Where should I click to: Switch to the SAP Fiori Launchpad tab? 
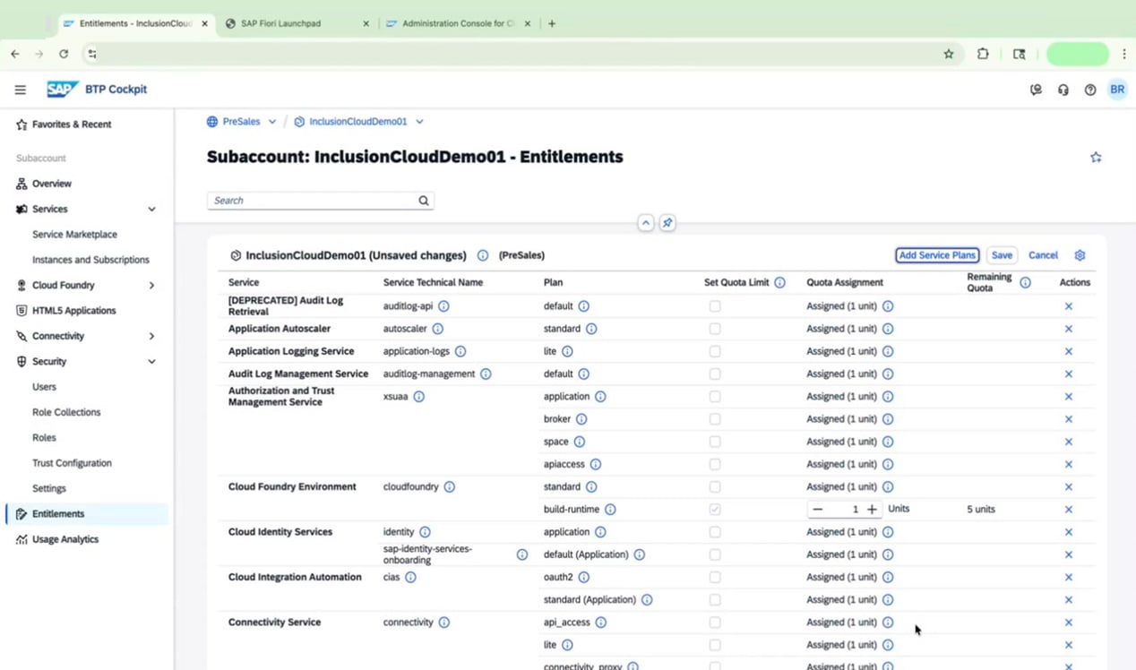(x=297, y=24)
